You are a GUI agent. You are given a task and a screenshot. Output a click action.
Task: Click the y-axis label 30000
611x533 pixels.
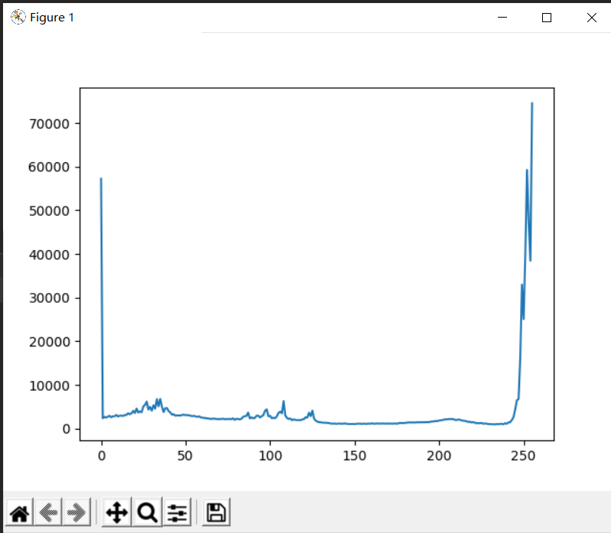point(49,298)
